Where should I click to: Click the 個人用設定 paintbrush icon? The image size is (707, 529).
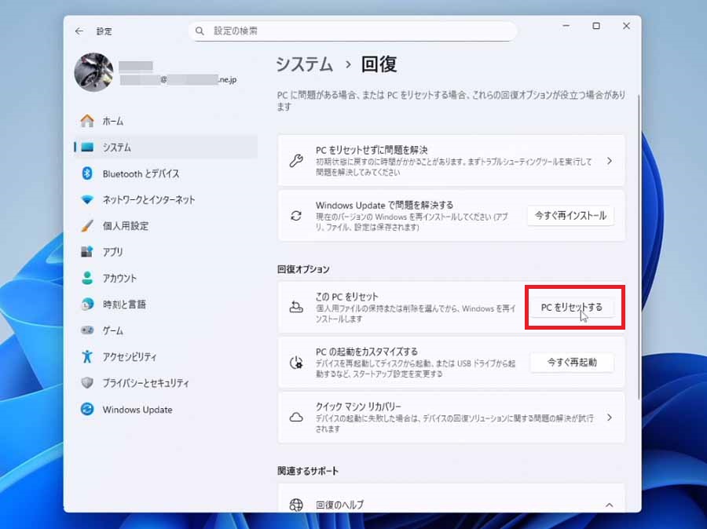click(87, 226)
